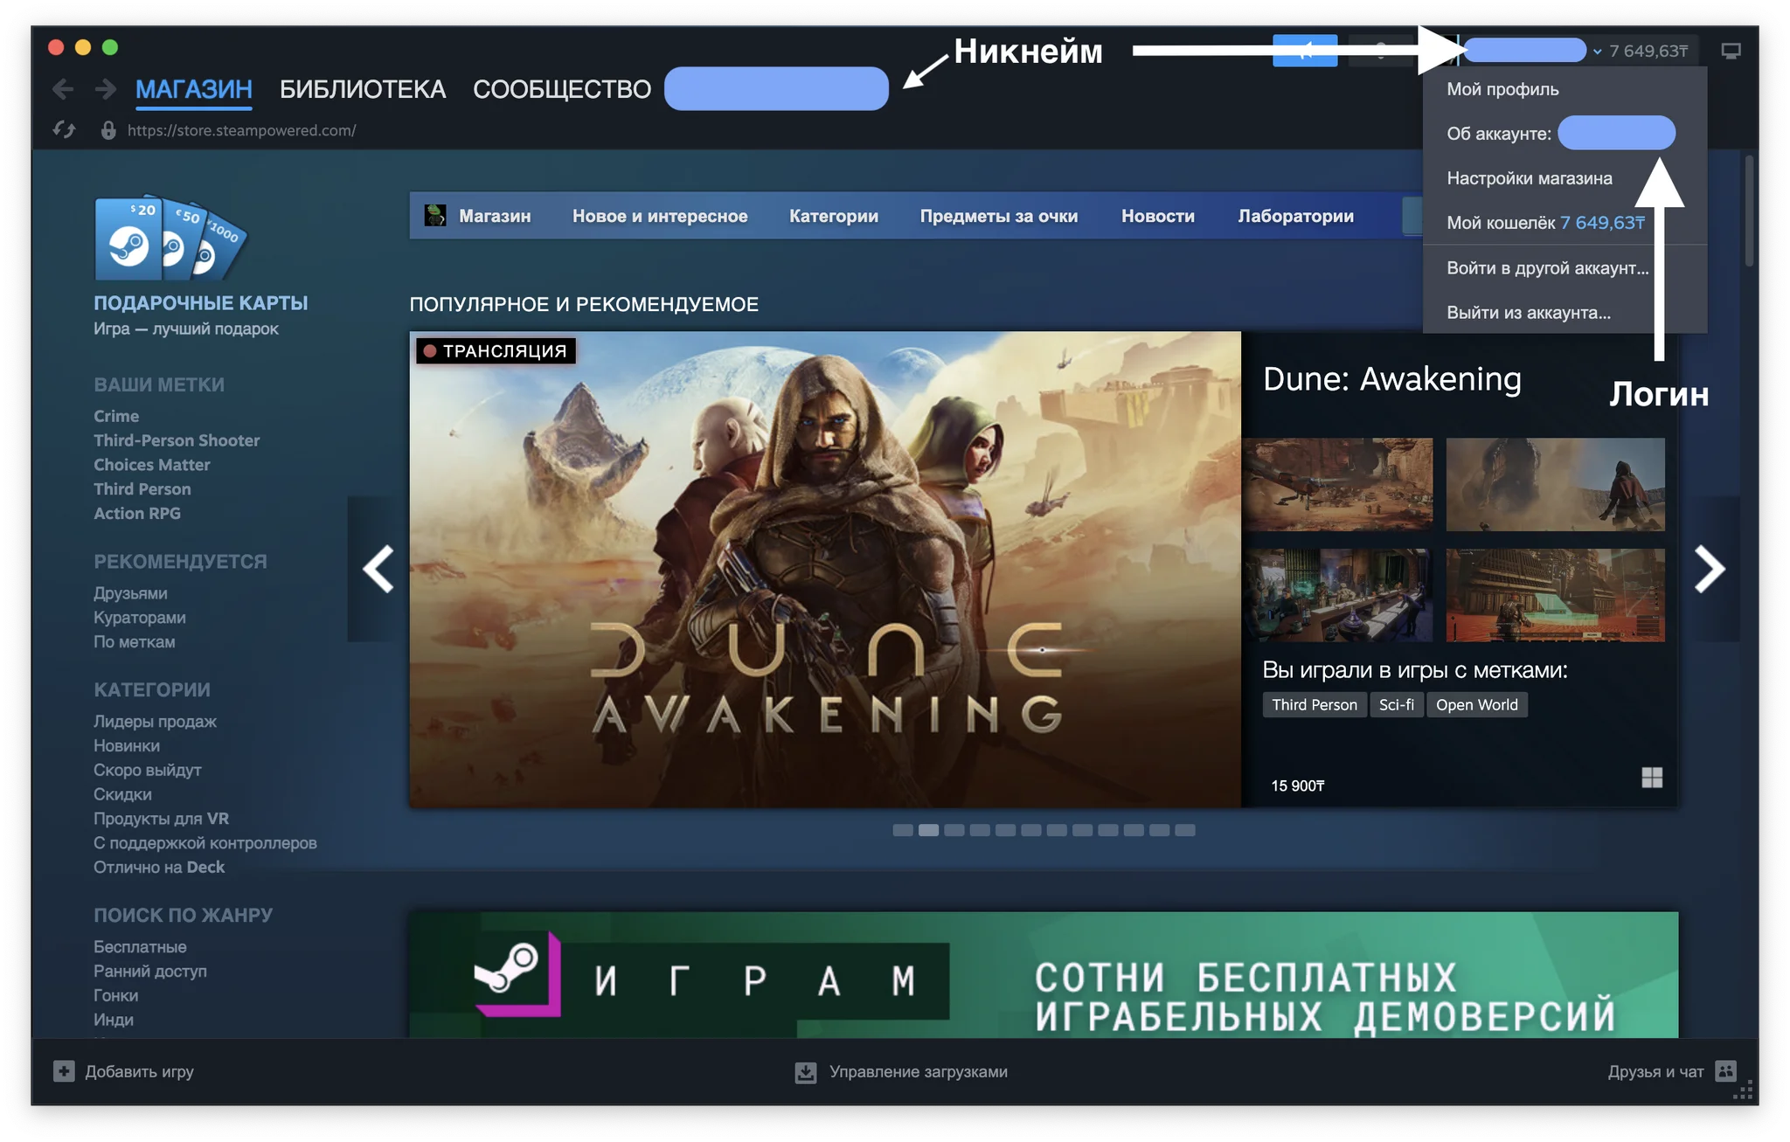Show previous featured game in carousel

pyautogui.click(x=378, y=569)
